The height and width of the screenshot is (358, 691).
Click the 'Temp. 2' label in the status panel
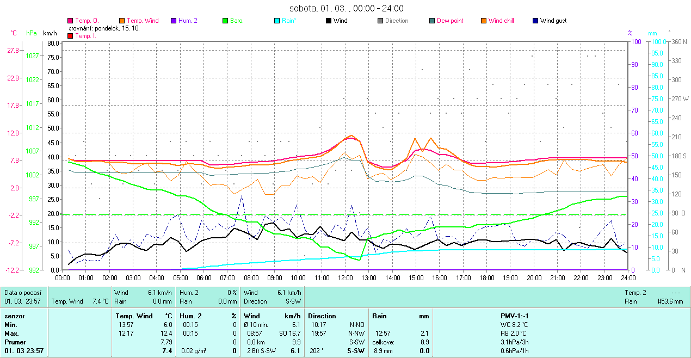[x=636, y=293]
